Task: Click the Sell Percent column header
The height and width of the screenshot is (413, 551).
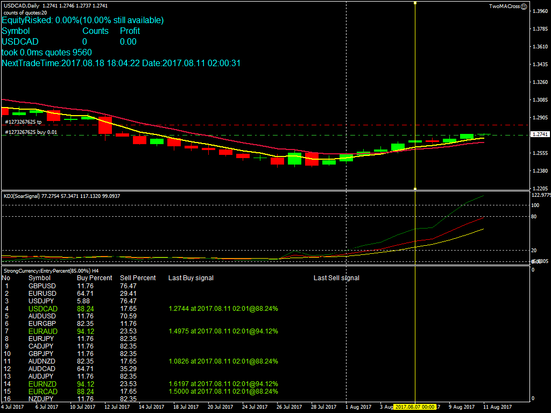Action: tap(138, 278)
